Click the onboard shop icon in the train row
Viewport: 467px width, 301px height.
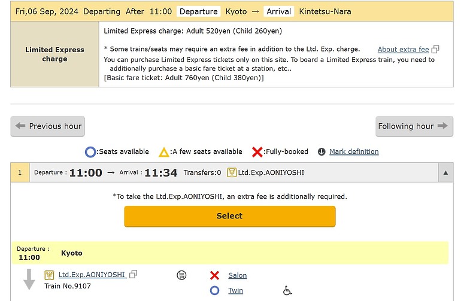181,275
